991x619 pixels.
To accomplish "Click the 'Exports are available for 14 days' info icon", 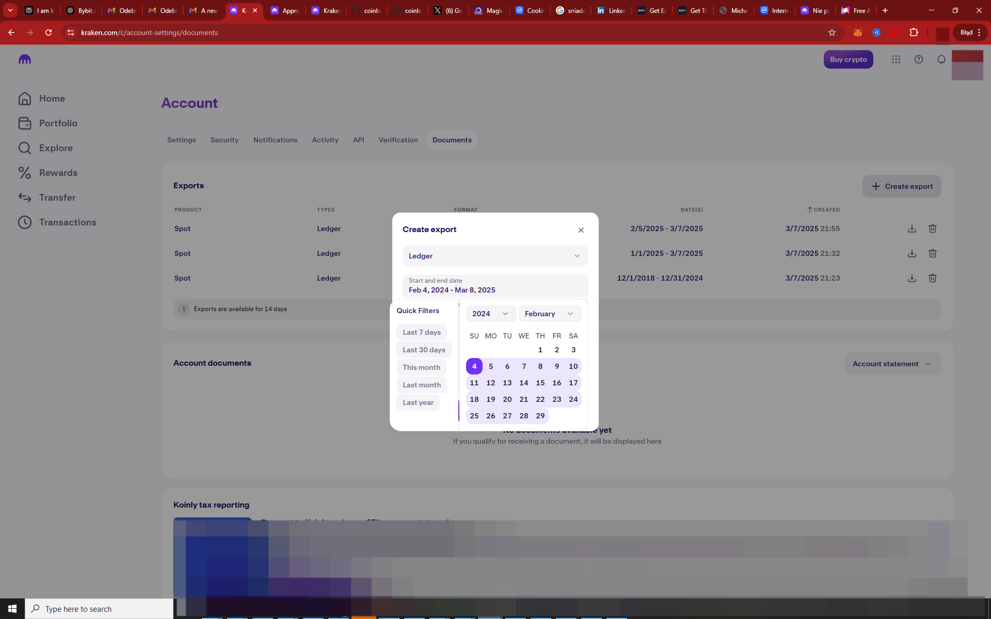I will pyautogui.click(x=183, y=309).
